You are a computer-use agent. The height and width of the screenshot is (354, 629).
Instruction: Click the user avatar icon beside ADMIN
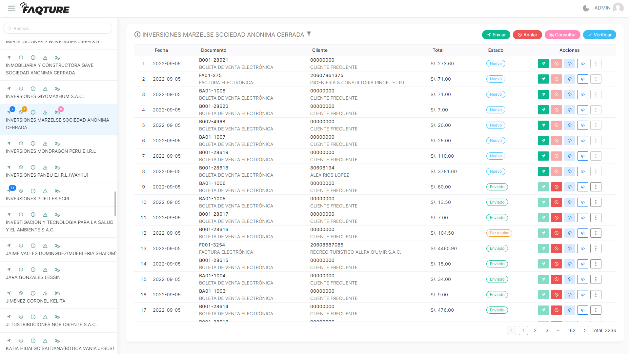click(x=618, y=8)
